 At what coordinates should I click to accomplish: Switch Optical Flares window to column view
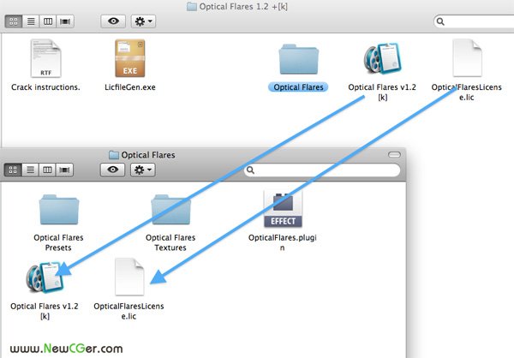point(47,170)
